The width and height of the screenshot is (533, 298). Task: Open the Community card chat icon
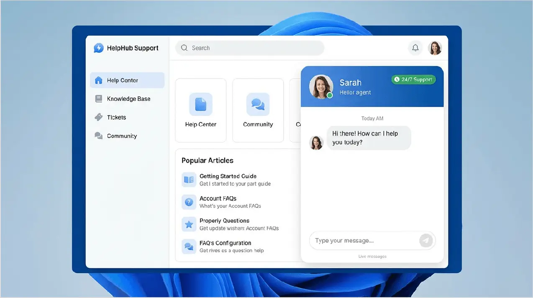pos(258,104)
